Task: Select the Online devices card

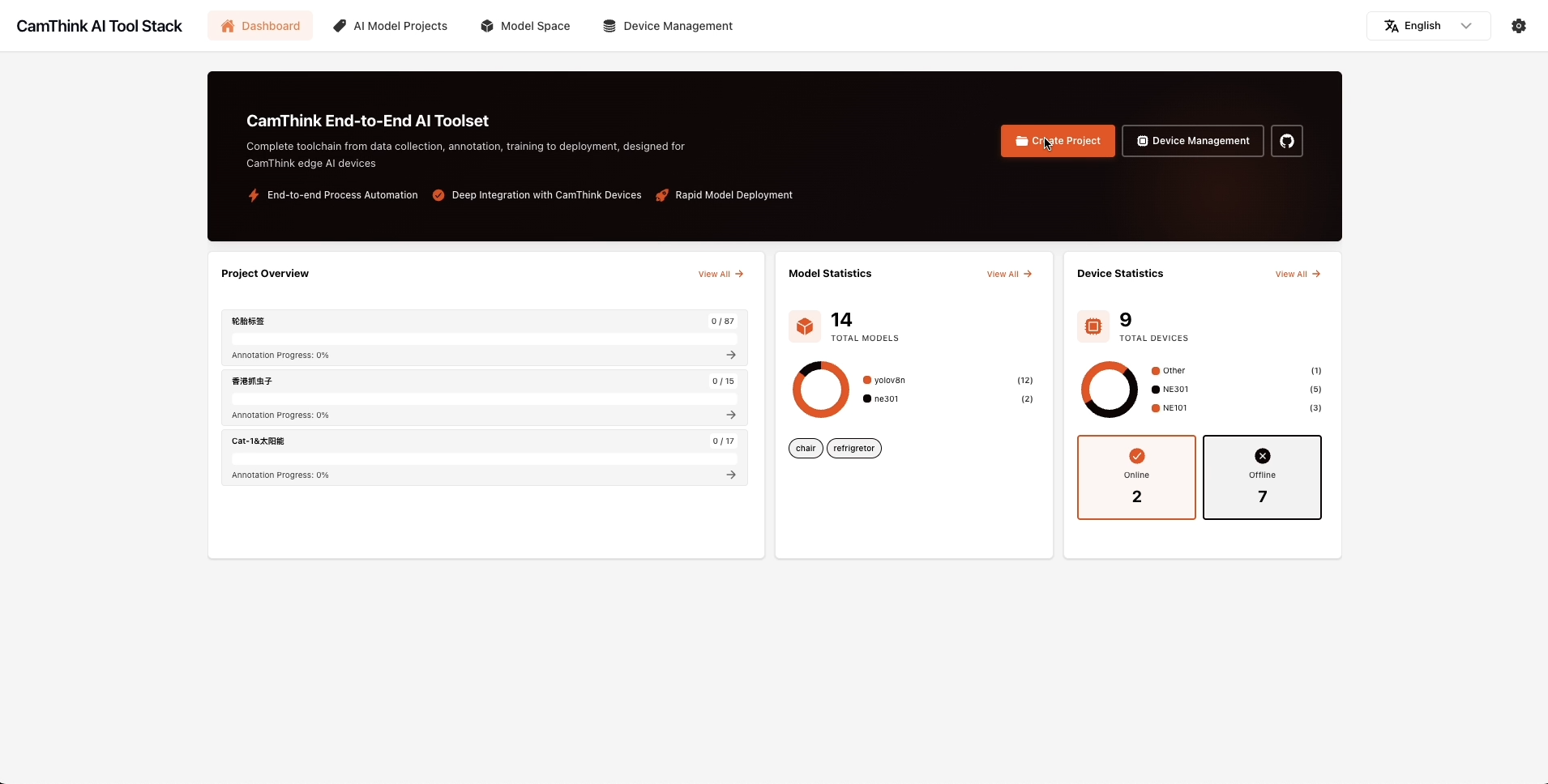Action: (x=1136, y=477)
